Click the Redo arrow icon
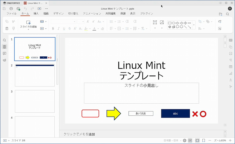Viewport: 235px width, 144px height. (x=32, y=9)
